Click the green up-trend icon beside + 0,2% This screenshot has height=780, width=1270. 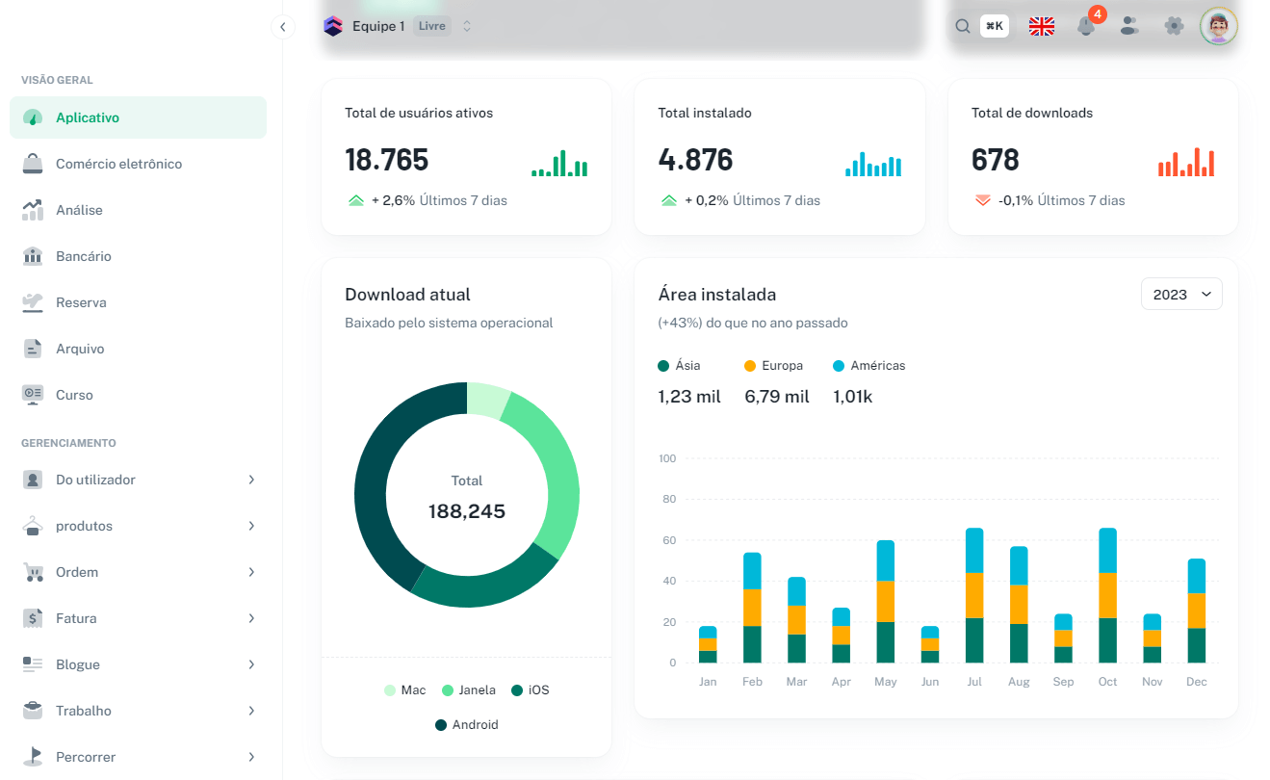pos(669,200)
